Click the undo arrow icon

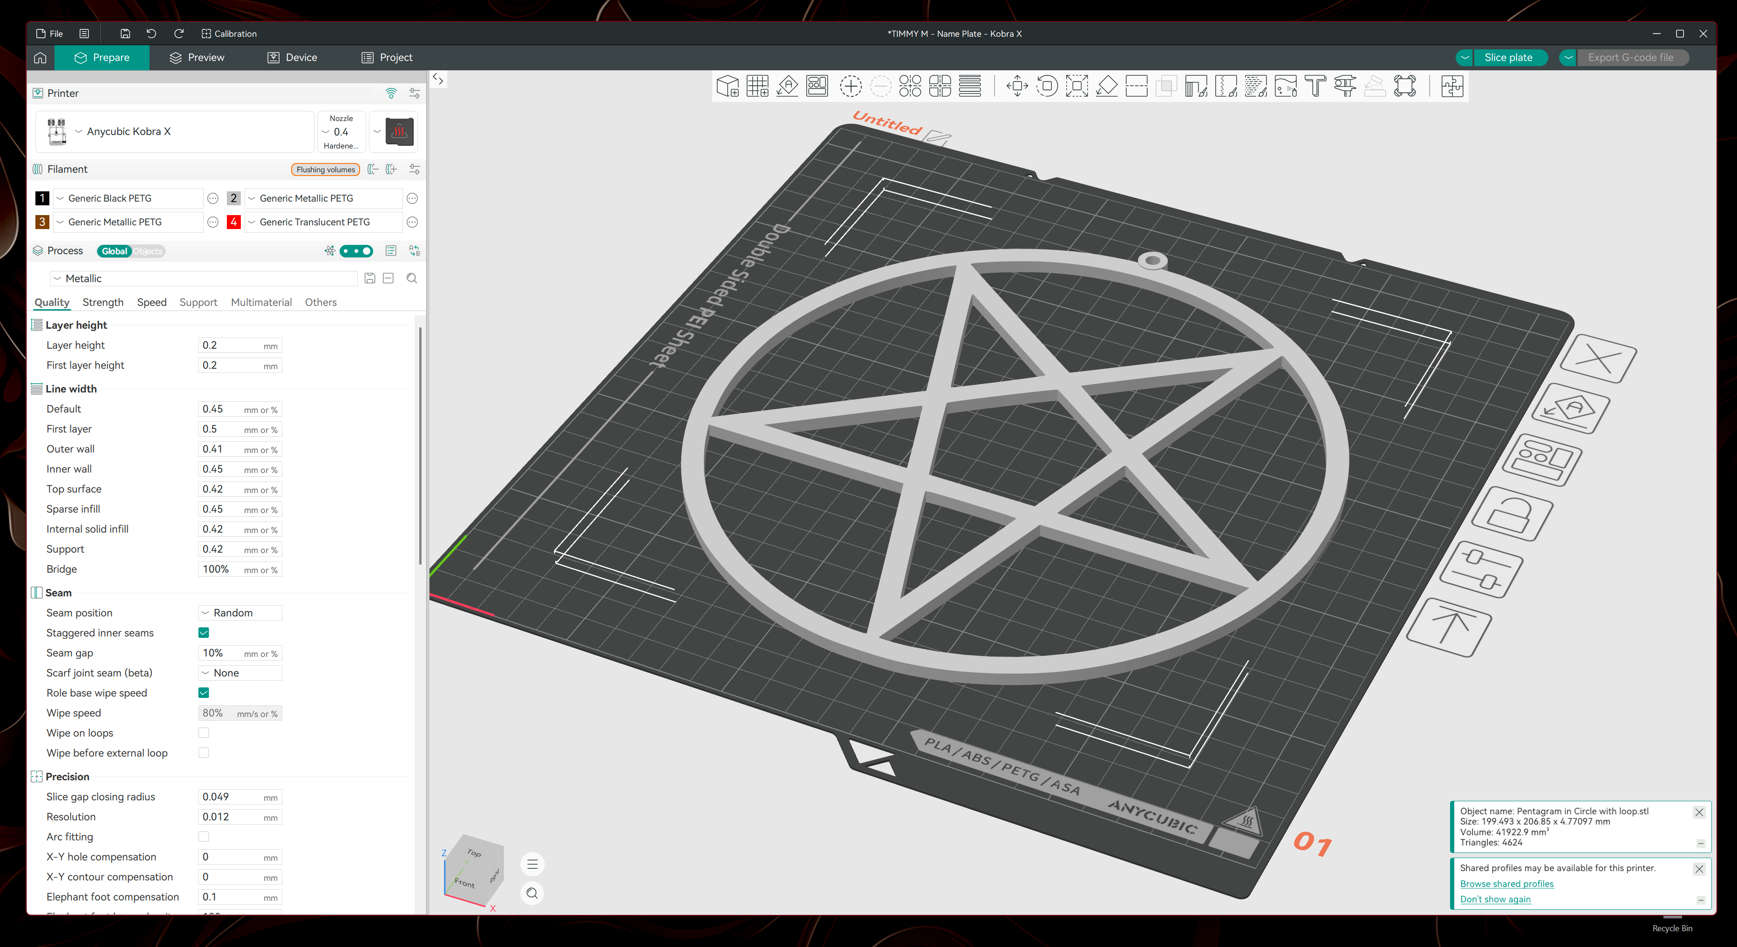pos(151,34)
